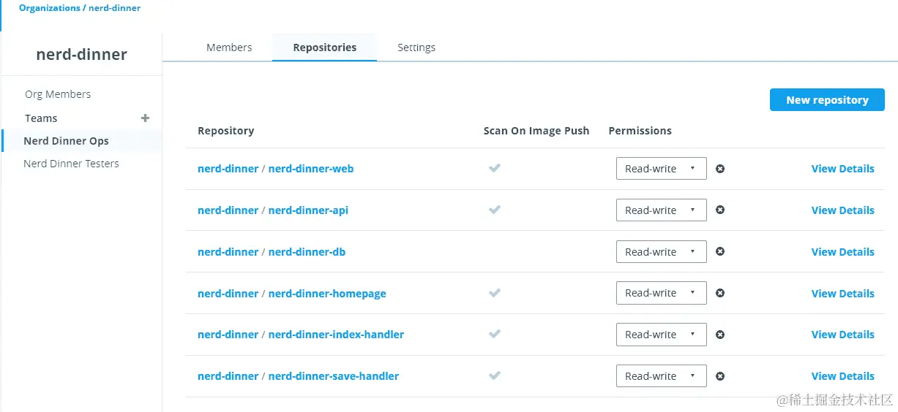Remove nerd-dinner-index-handler repository from team
This screenshot has width=898, height=412.
pos(720,335)
